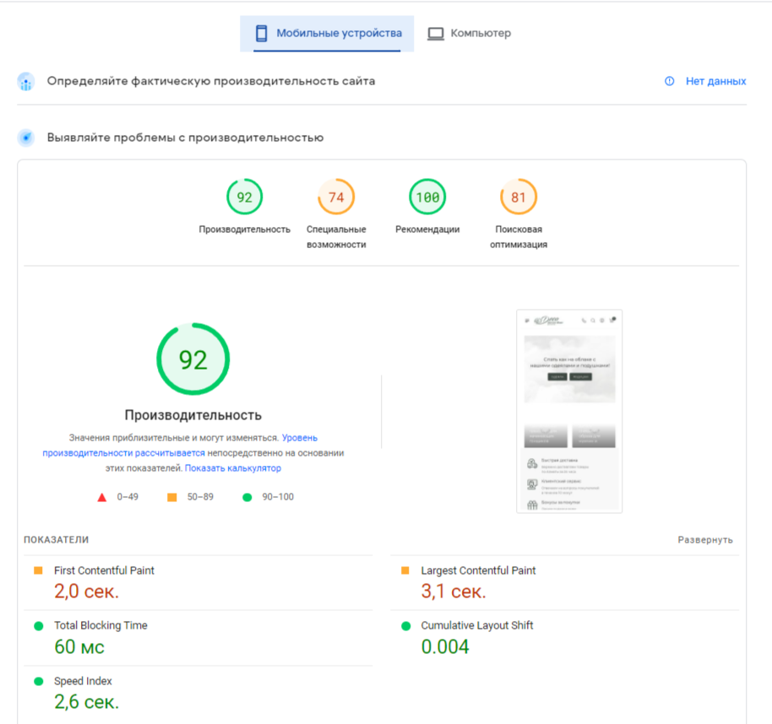Expand metrics with the Развернуть button
The height and width of the screenshot is (724, 772).
tap(705, 540)
